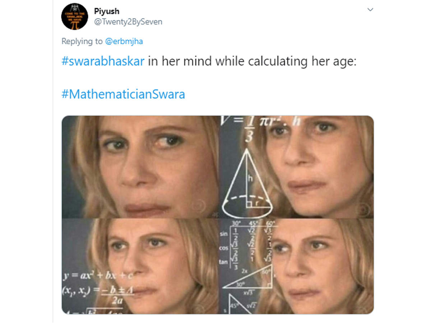
Task: Open the @erbmjha mention link
Action: 124,41
